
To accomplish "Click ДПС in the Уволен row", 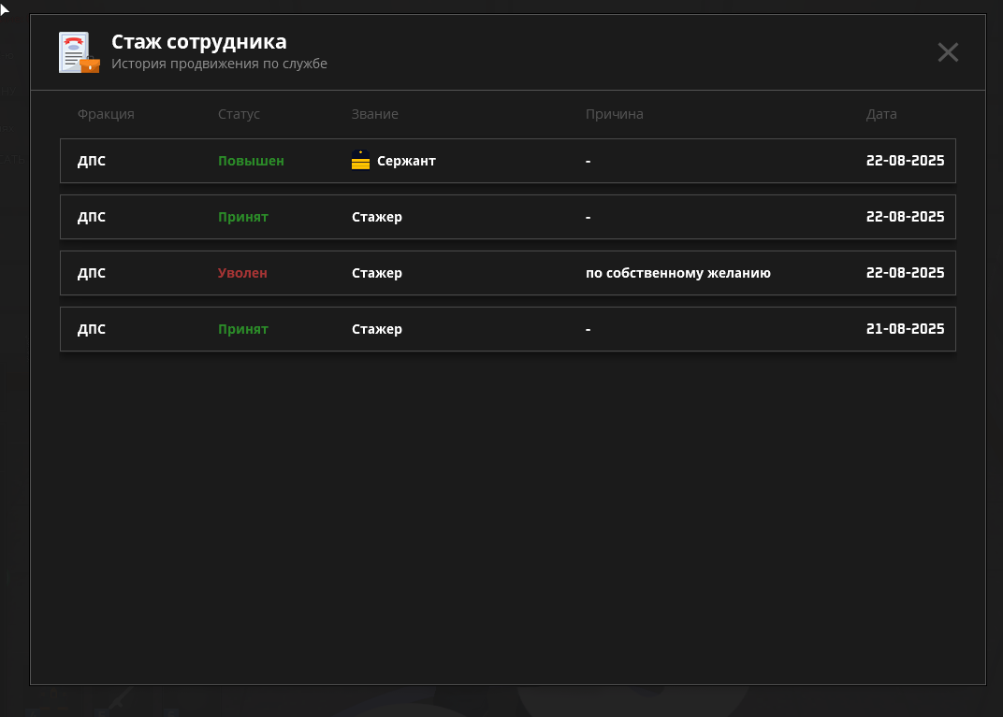I will click(92, 273).
